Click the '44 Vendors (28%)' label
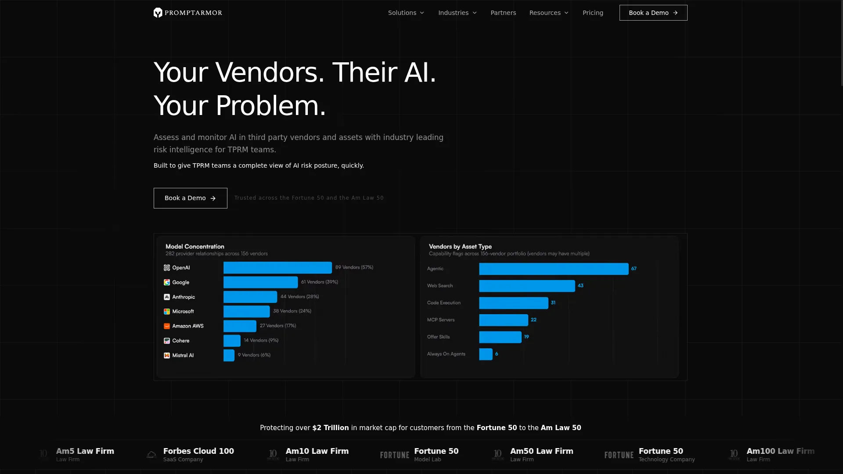 point(300,297)
